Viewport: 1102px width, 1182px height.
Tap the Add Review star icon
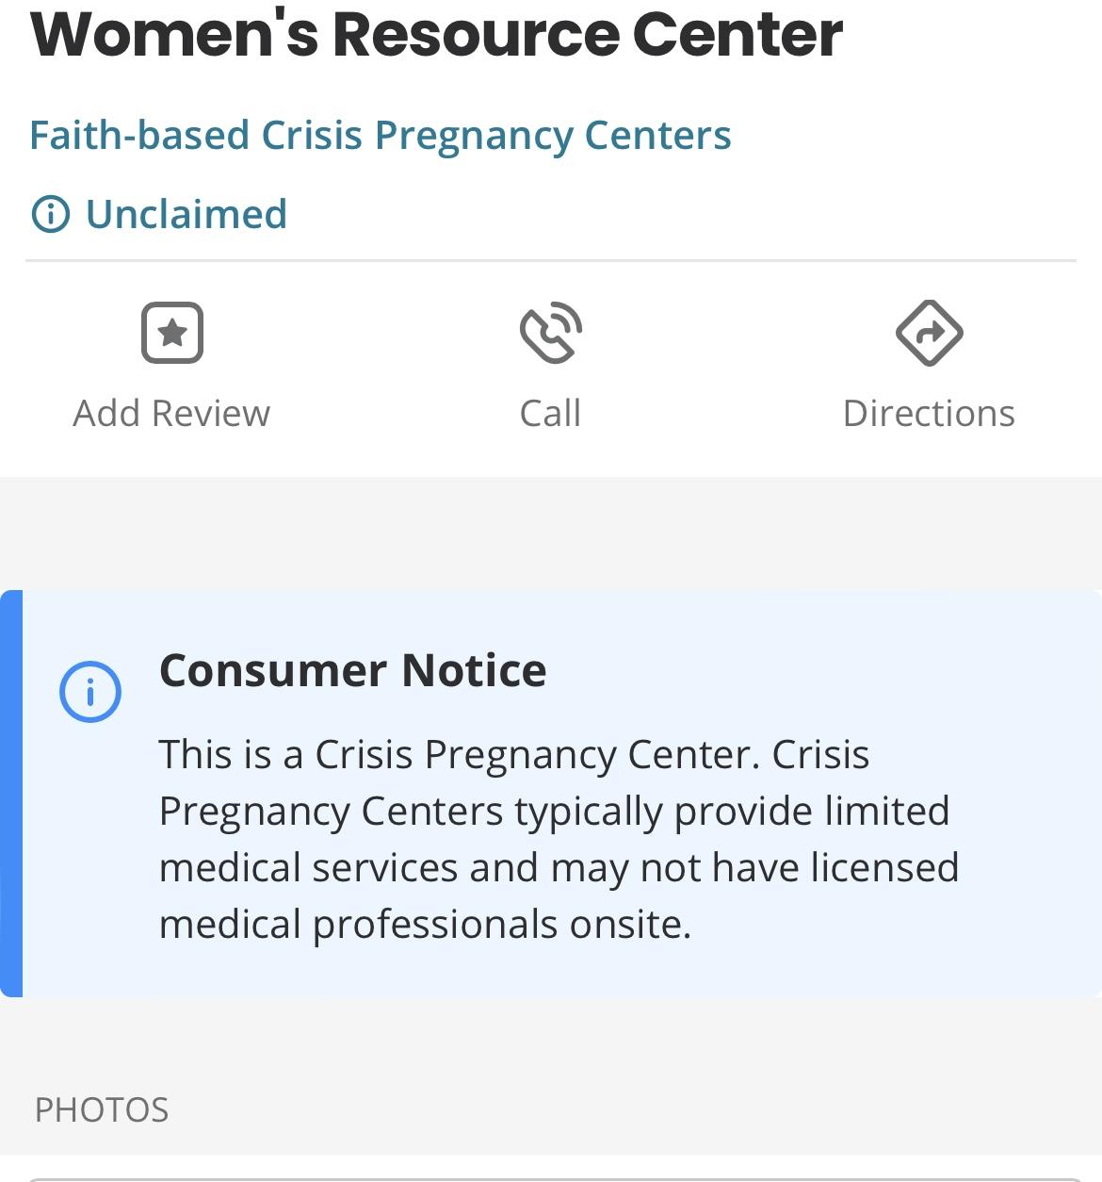point(172,333)
